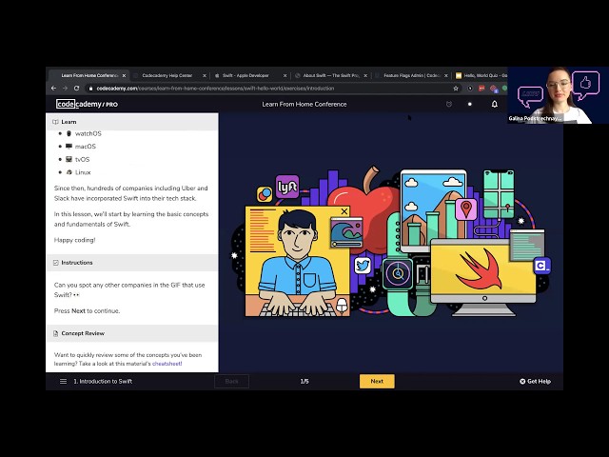609x457 pixels.
Task: Click the dark circular extension icon
Action: click(470, 89)
